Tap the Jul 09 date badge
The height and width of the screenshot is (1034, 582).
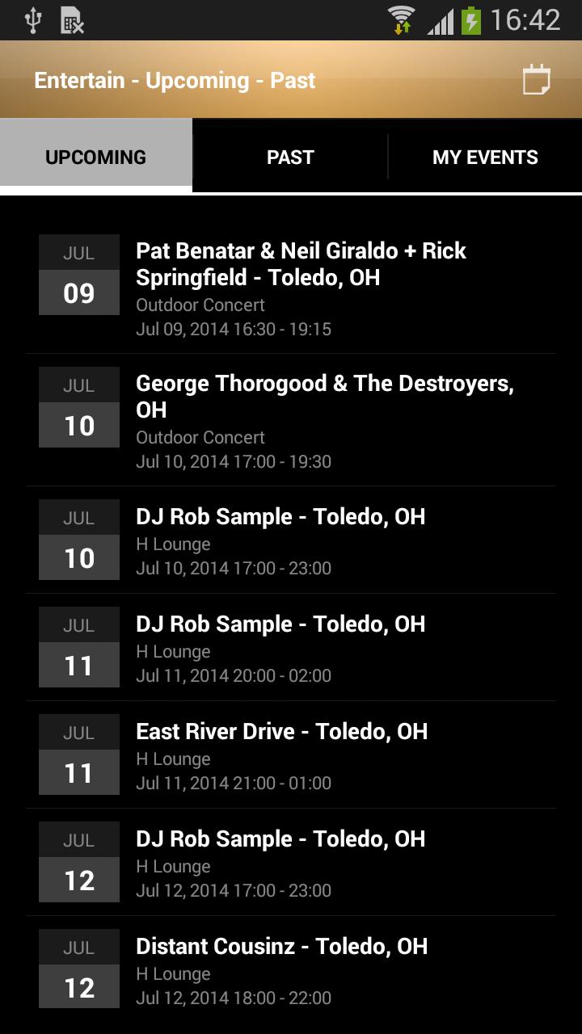[79, 275]
